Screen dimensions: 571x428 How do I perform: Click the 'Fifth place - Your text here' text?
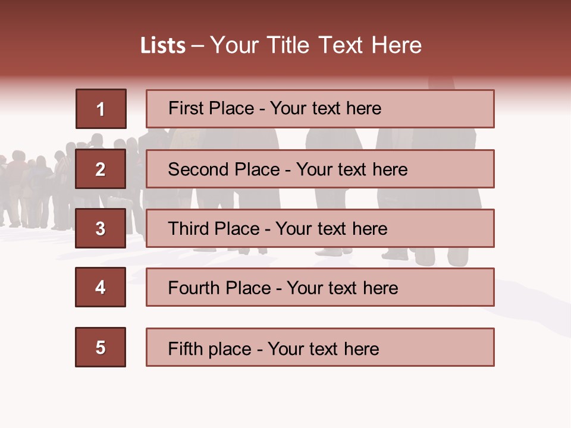pos(273,348)
